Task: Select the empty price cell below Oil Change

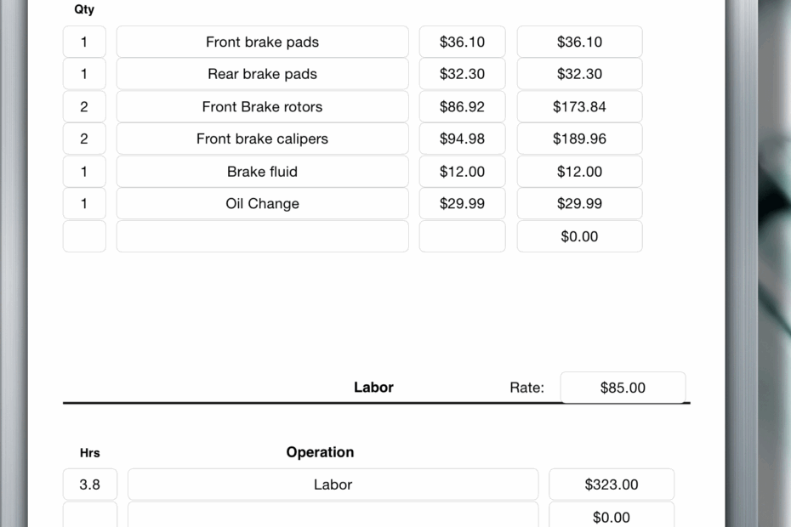Action: (x=462, y=235)
